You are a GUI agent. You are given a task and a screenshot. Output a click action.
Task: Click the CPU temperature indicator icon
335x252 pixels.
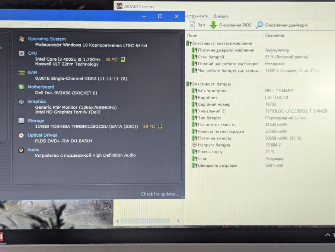pos(123,60)
